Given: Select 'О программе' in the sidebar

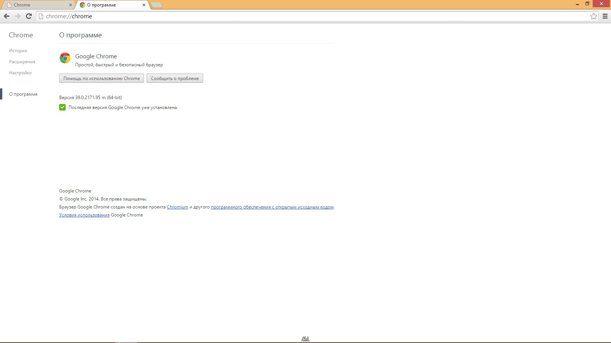Looking at the screenshot, I should [x=23, y=94].
